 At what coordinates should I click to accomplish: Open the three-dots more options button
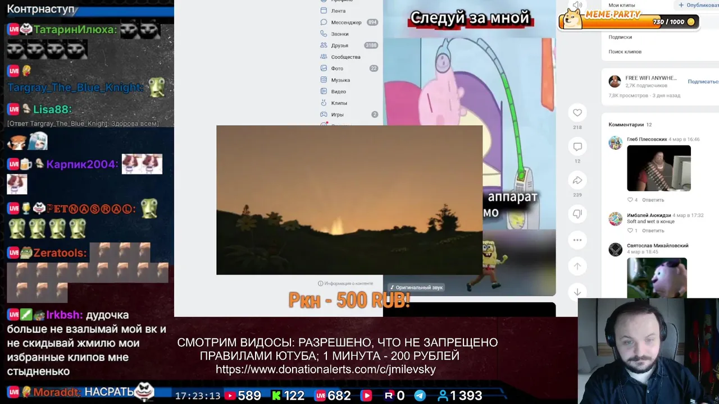pos(577,240)
